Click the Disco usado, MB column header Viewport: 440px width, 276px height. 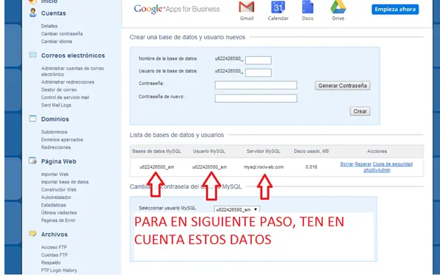[311, 151]
